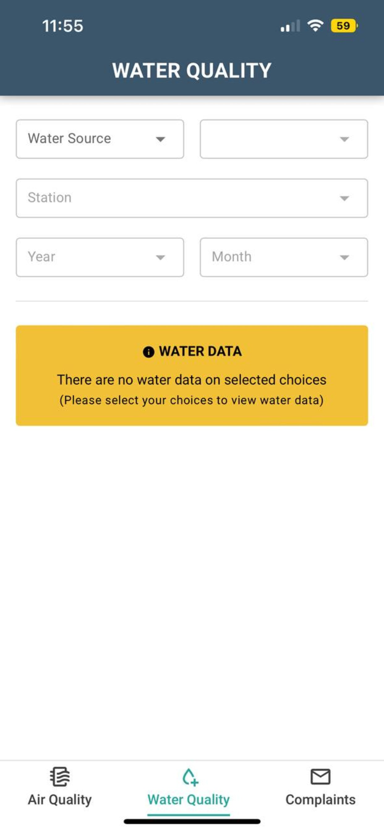Open the Month selector
The height and width of the screenshot is (832, 384).
(x=284, y=257)
